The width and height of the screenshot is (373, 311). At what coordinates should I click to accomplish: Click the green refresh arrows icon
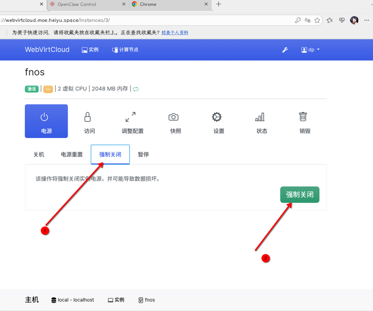pyautogui.click(x=136, y=89)
